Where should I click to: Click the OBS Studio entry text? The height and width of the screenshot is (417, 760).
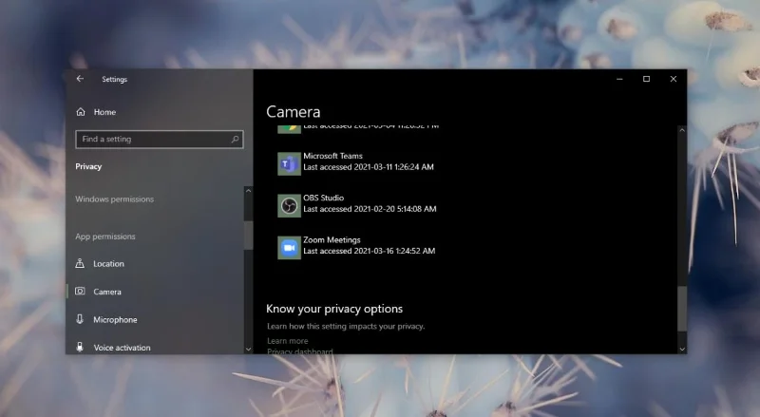(323, 198)
